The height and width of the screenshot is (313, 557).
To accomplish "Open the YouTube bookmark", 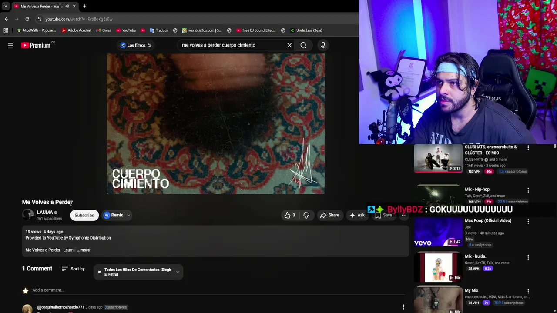I will coord(126,30).
